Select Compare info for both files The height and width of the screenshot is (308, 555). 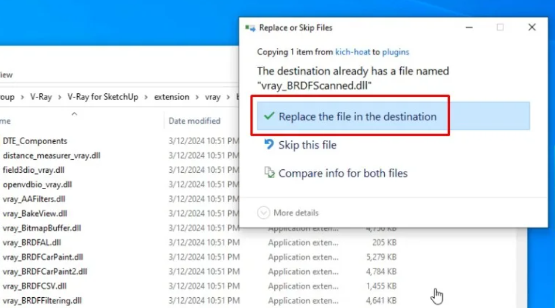[343, 173]
